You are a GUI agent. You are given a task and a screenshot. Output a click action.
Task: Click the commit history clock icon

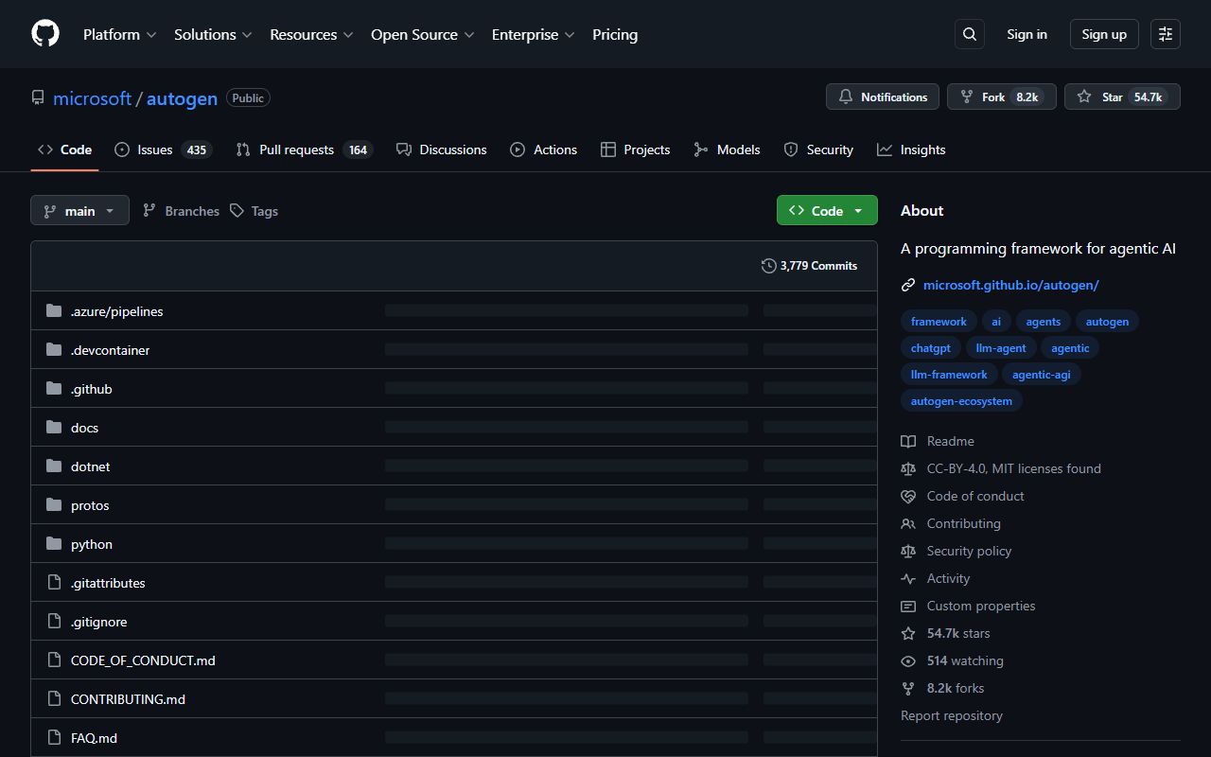768,266
